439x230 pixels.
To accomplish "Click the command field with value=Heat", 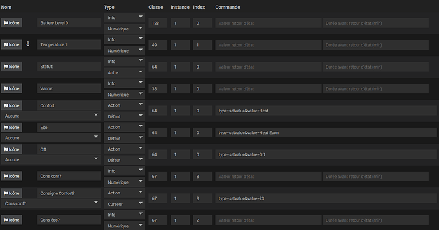I will point(326,111).
